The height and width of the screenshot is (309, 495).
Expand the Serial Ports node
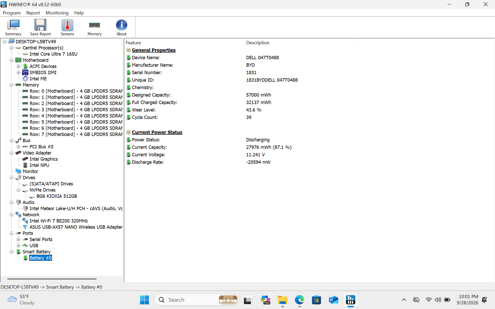18,239
